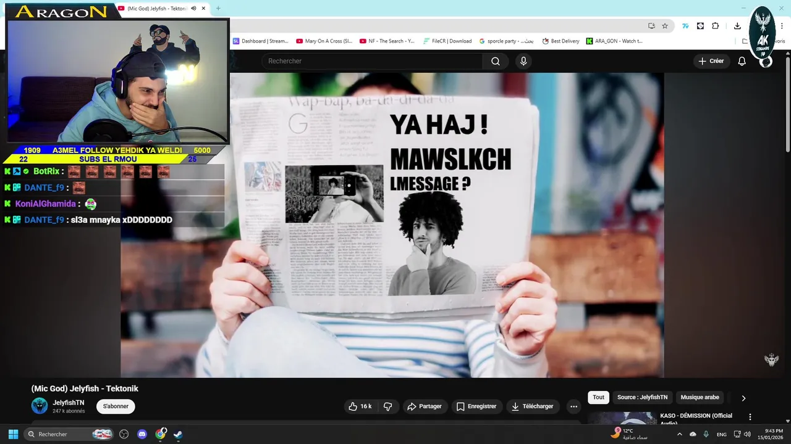Click the ENG language indicator
Screen dimensions: 791x444
[721, 434]
